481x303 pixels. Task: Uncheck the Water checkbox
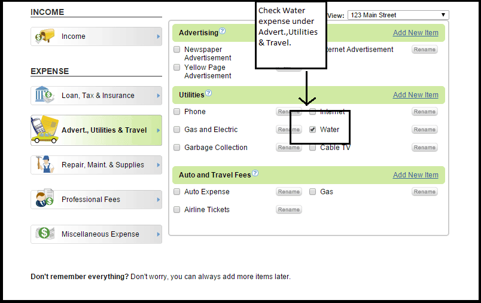313,129
